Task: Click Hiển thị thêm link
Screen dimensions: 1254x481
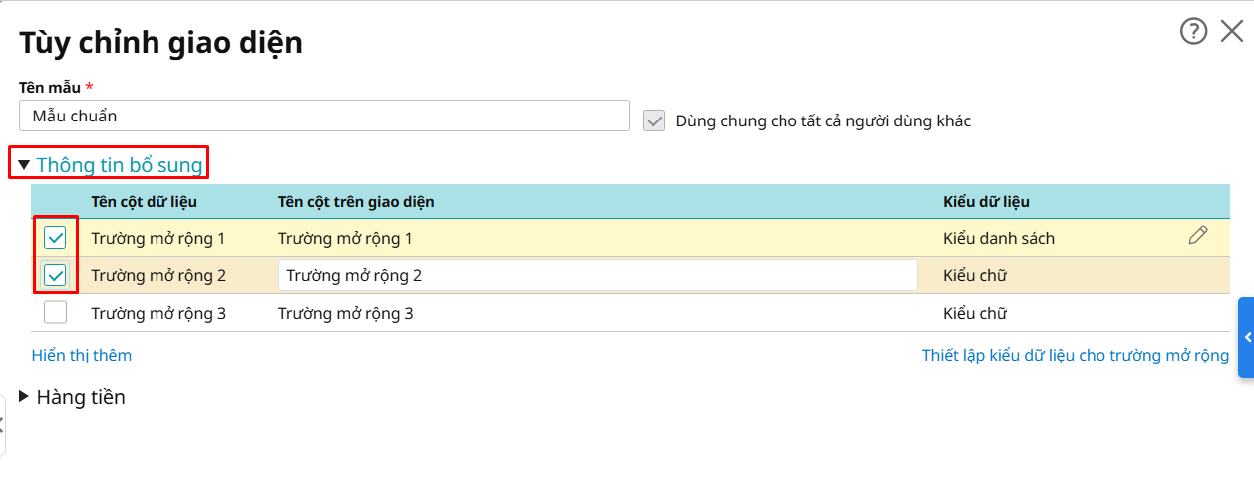Action: point(82,355)
